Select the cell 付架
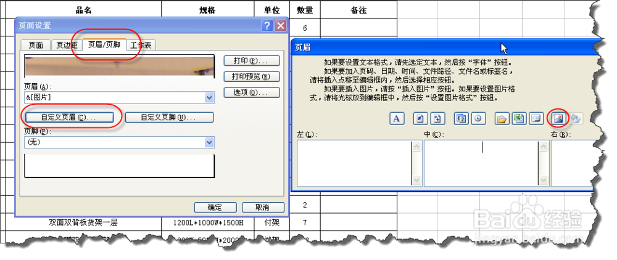This screenshot has width=617, height=260. [272, 222]
